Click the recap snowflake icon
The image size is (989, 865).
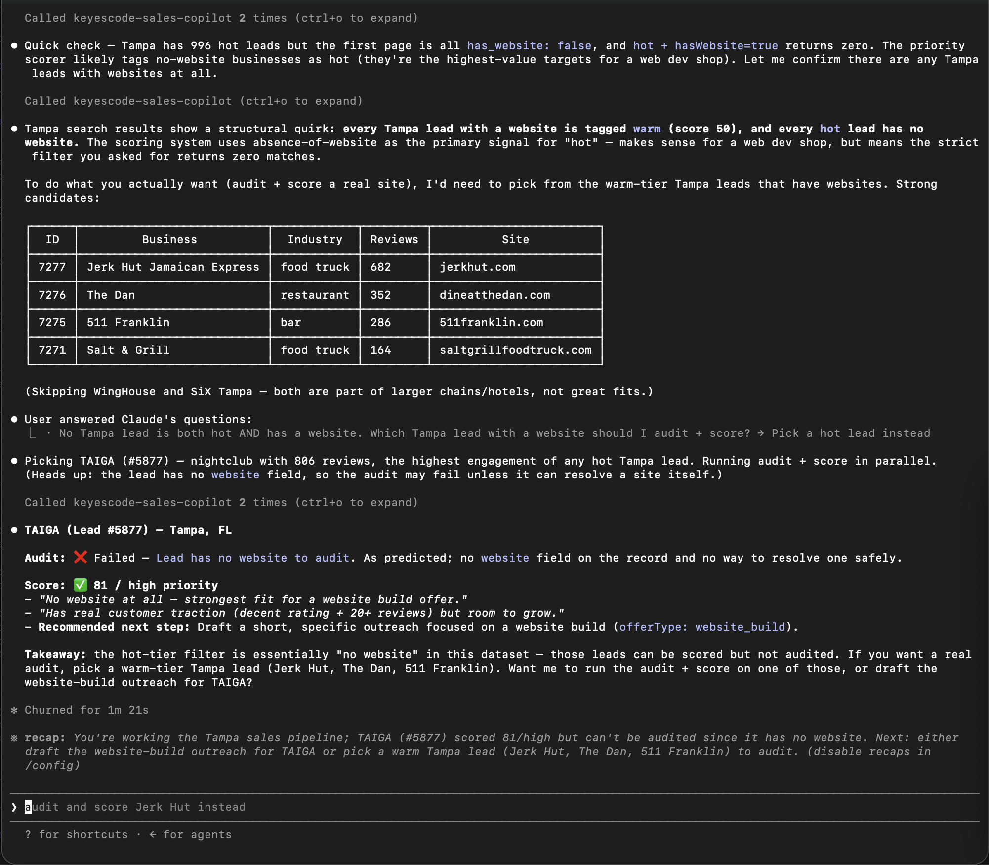pos(14,738)
